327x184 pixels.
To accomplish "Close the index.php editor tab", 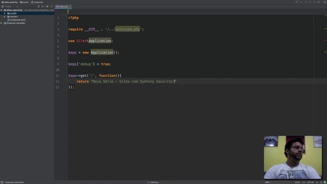I will tap(70, 7).
